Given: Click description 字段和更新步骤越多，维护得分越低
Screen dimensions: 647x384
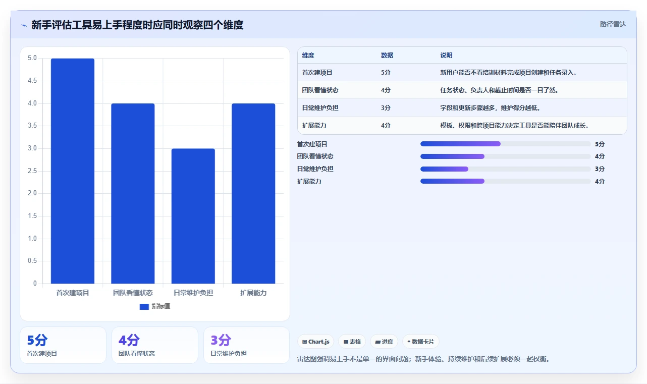Looking at the screenshot, I should (490, 108).
